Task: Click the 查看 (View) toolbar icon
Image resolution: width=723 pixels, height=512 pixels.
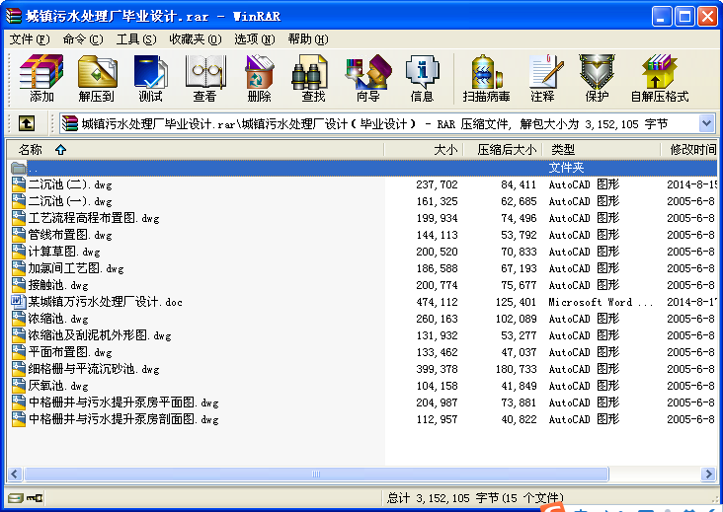Action: click(x=204, y=78)
